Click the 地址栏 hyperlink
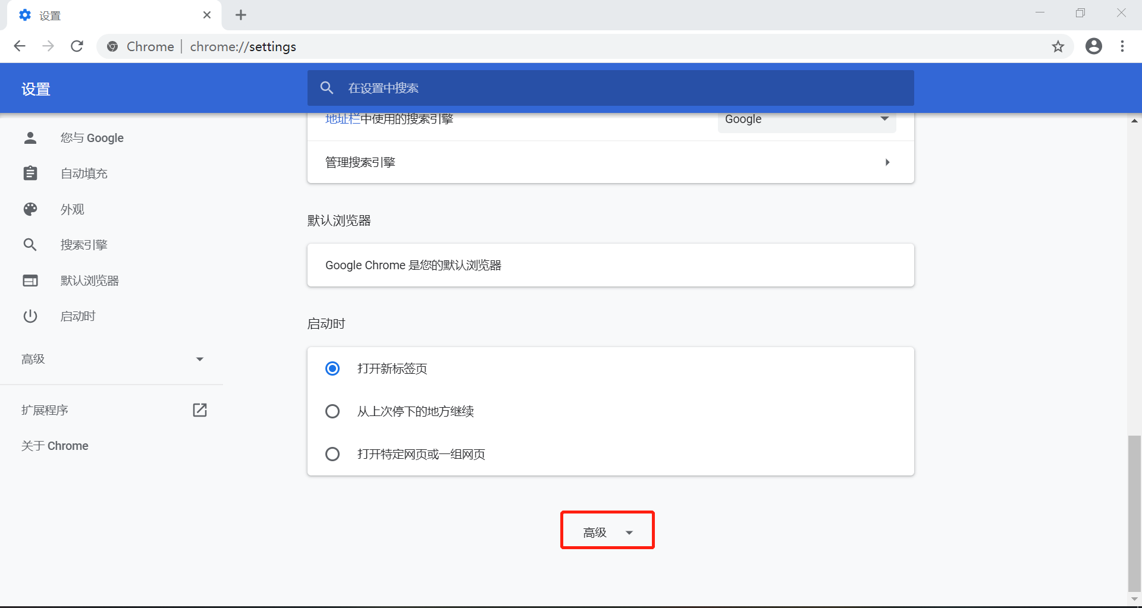This screenshot has width=1142, height=608. pyautogui.click(x=343, y=119)
